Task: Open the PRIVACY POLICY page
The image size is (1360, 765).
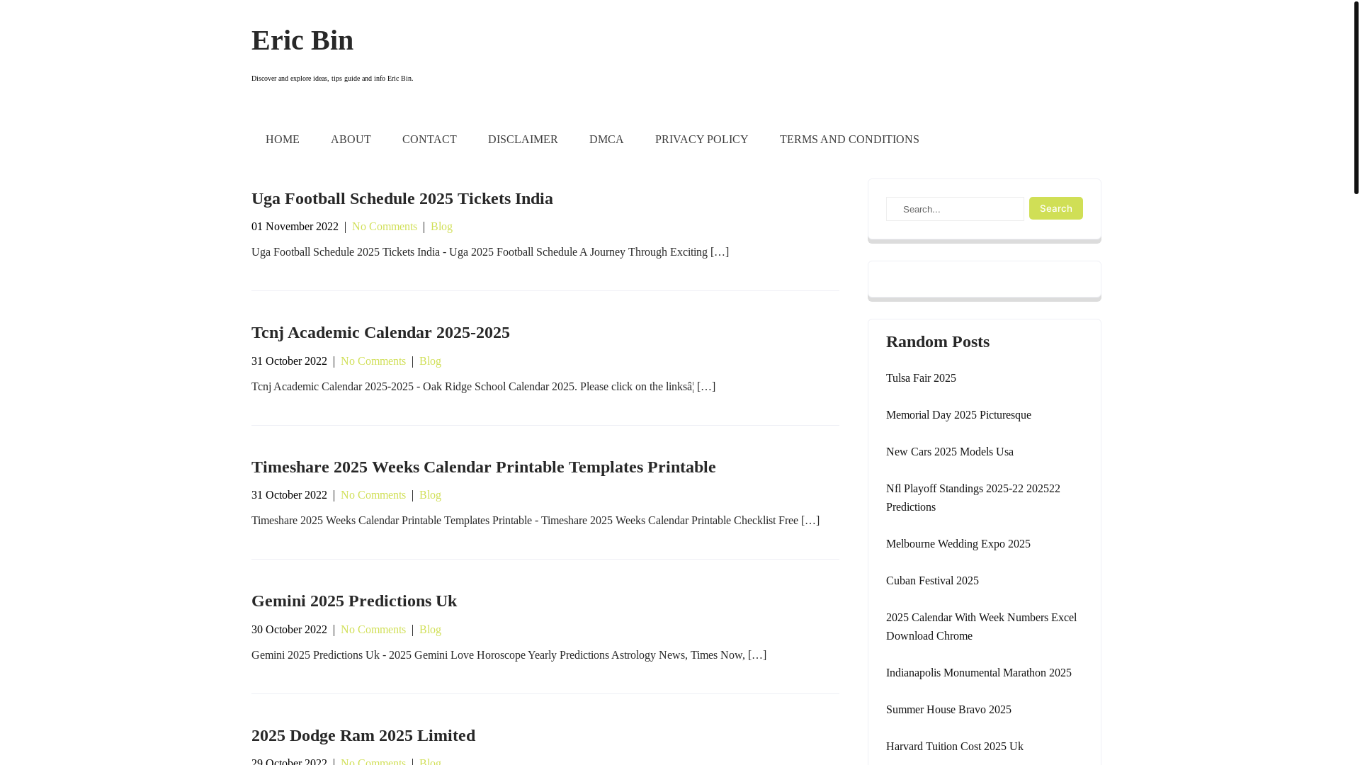Action: [x=702, y=140]
